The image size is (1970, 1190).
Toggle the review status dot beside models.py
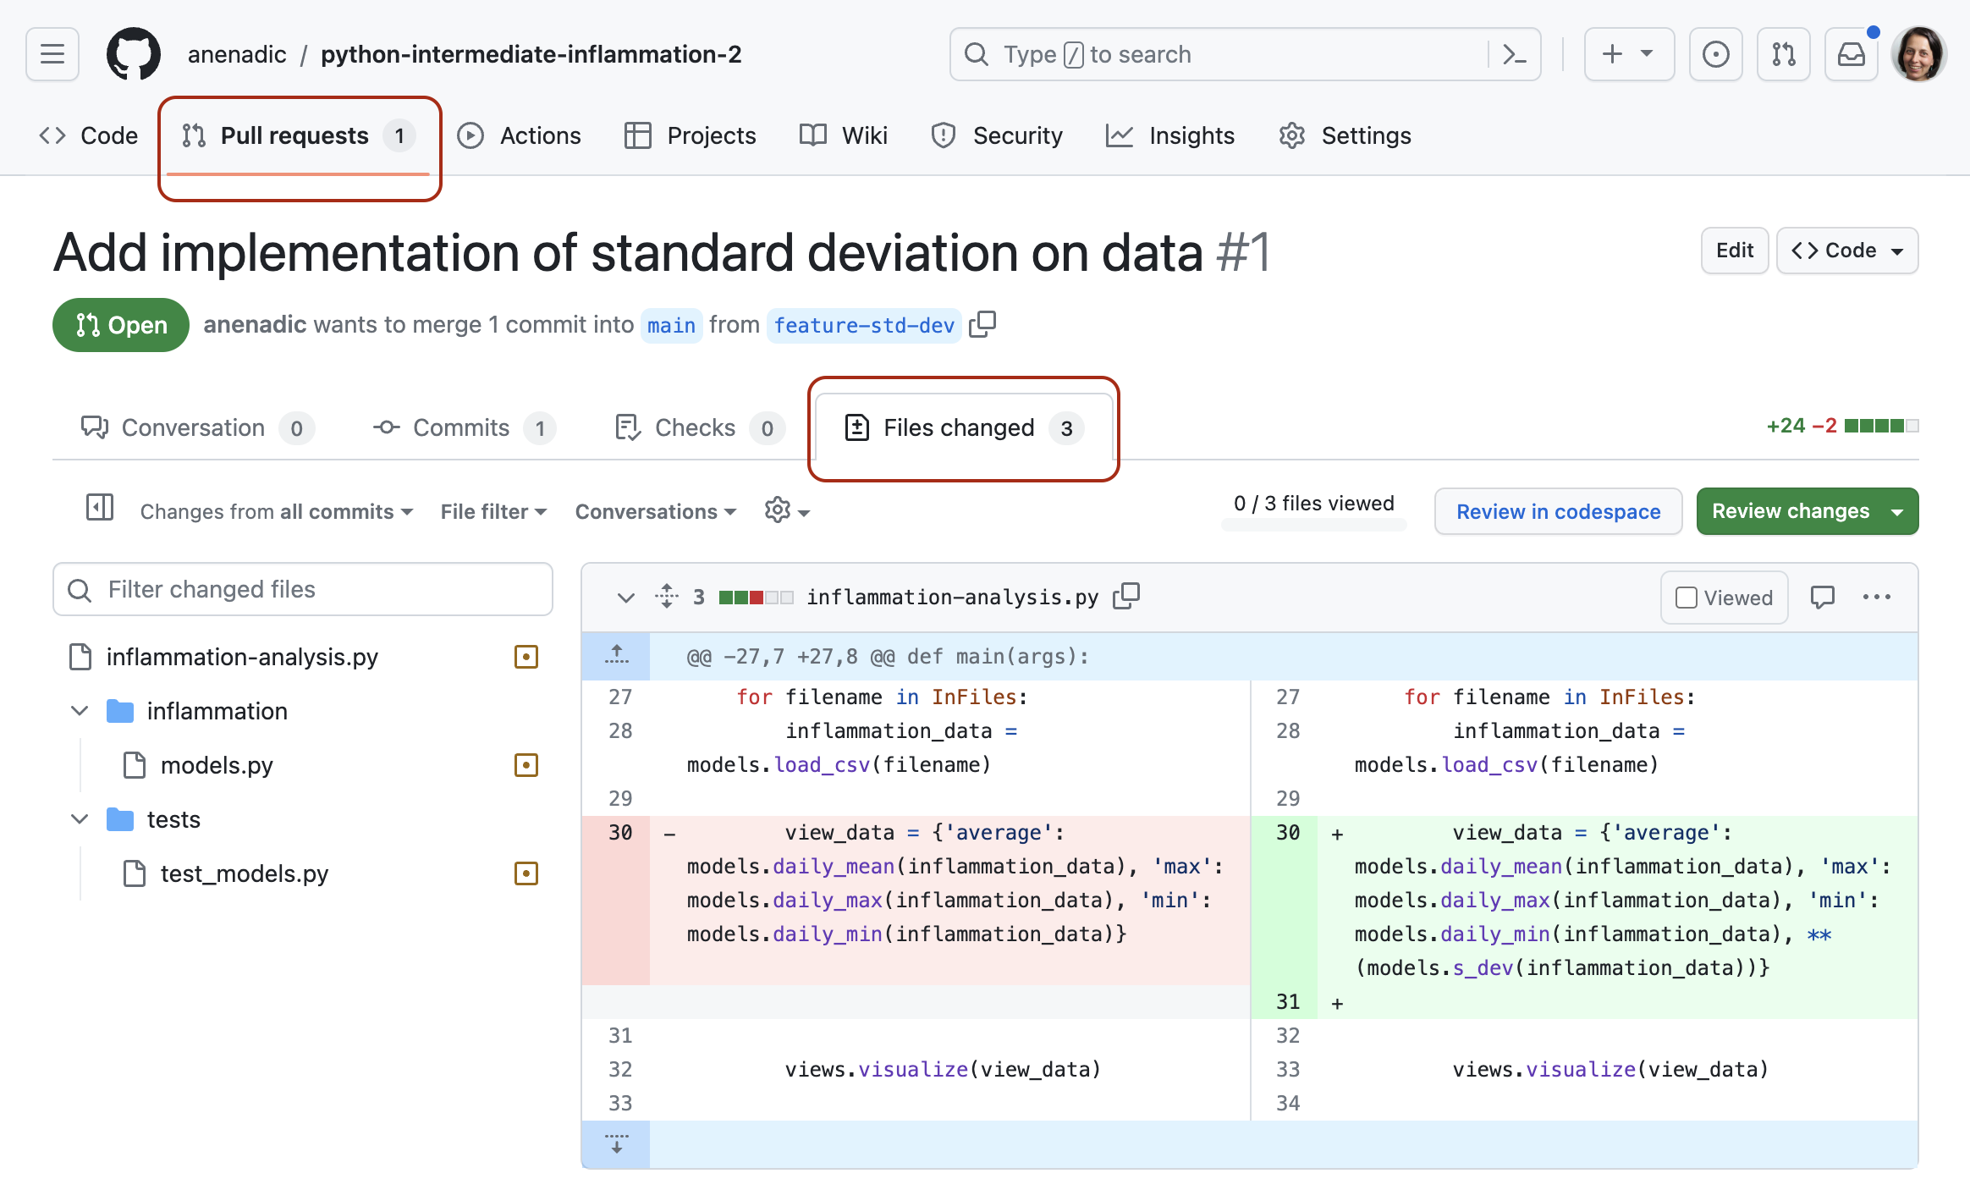coord(526,765)
